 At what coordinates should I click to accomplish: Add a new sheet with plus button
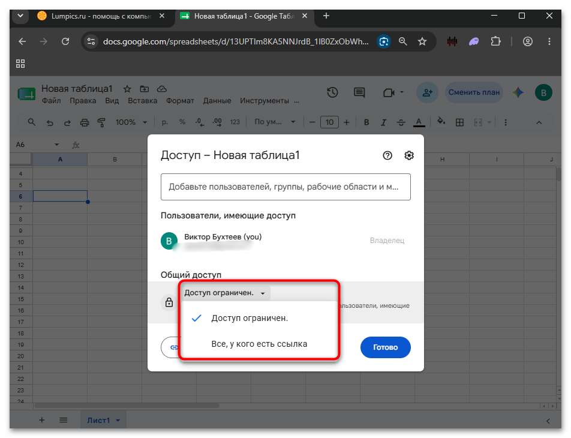click(x=42, y=420)
